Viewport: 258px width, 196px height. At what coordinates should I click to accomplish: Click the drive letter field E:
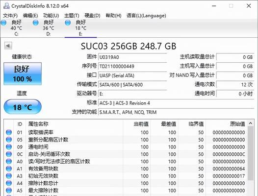pos(132,94)
